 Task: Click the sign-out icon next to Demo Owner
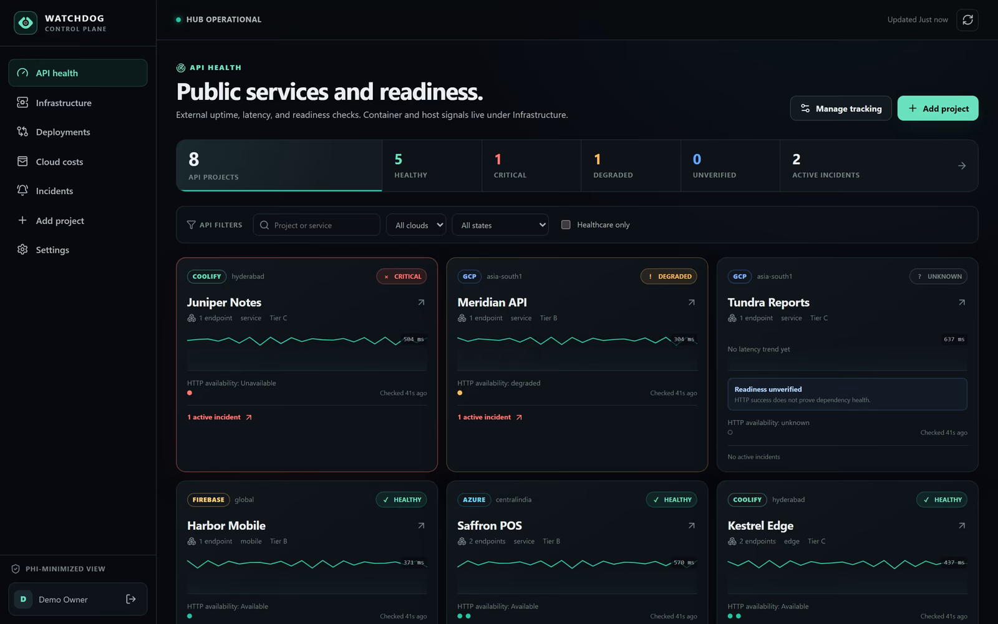coord(131,599)
